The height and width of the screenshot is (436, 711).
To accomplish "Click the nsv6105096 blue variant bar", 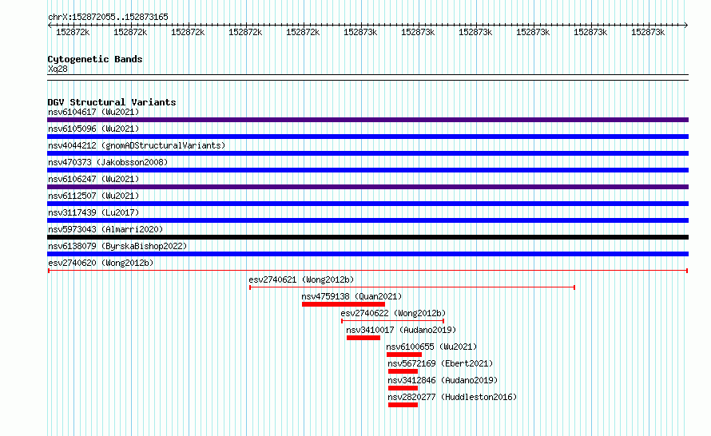I will 367,137.
